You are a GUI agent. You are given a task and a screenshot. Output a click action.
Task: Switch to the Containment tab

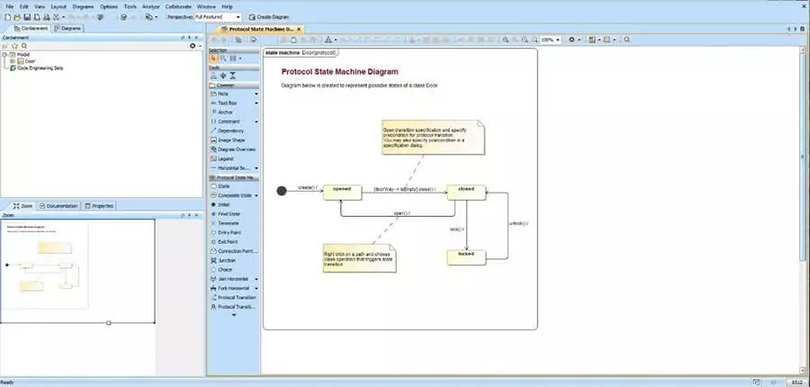pyautogui.click(x=31, y=29)
